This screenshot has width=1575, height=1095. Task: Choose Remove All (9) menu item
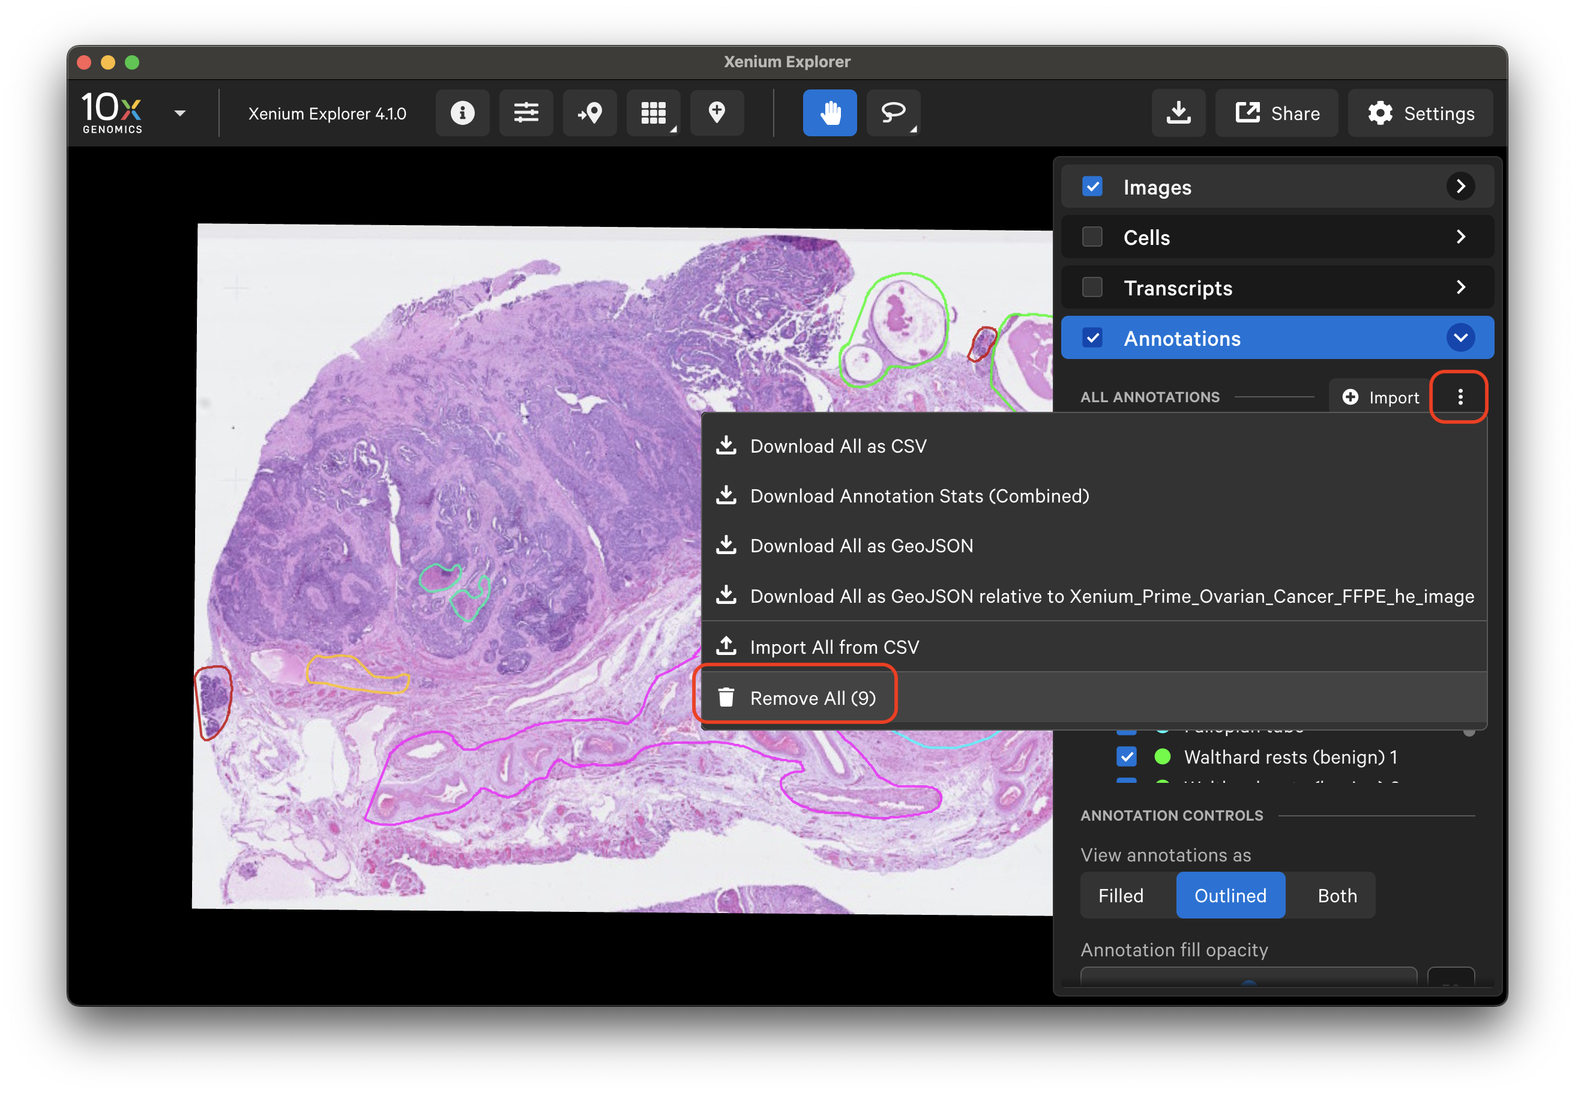pos(812,698)
